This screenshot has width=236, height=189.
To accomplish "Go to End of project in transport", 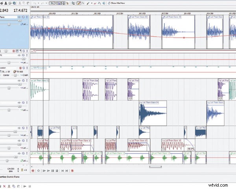I will coord(67,171).
